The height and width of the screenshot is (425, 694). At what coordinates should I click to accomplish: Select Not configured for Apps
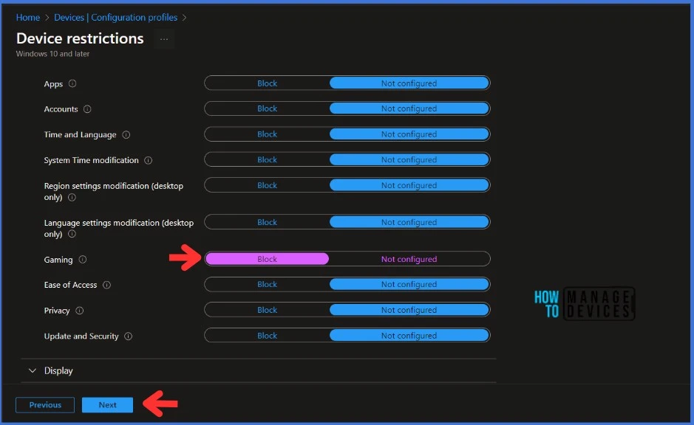click(x=409, y=83)
